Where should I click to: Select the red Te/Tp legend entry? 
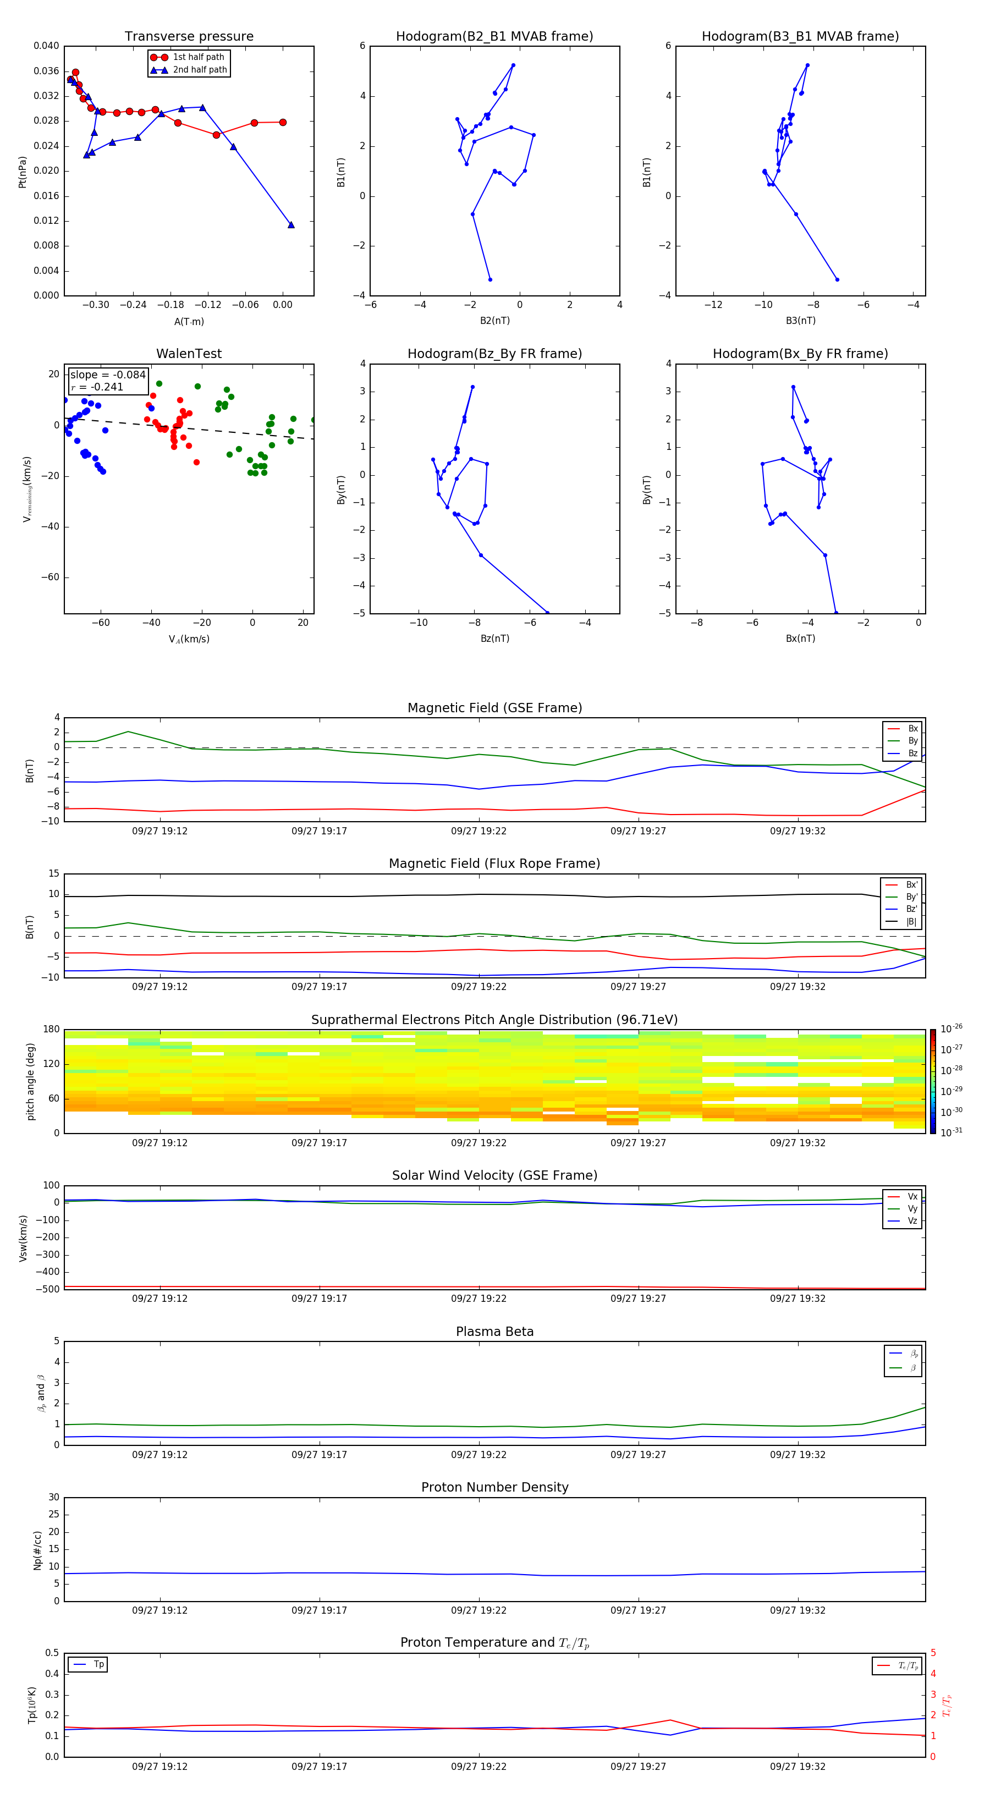(x=898, y=1665)
